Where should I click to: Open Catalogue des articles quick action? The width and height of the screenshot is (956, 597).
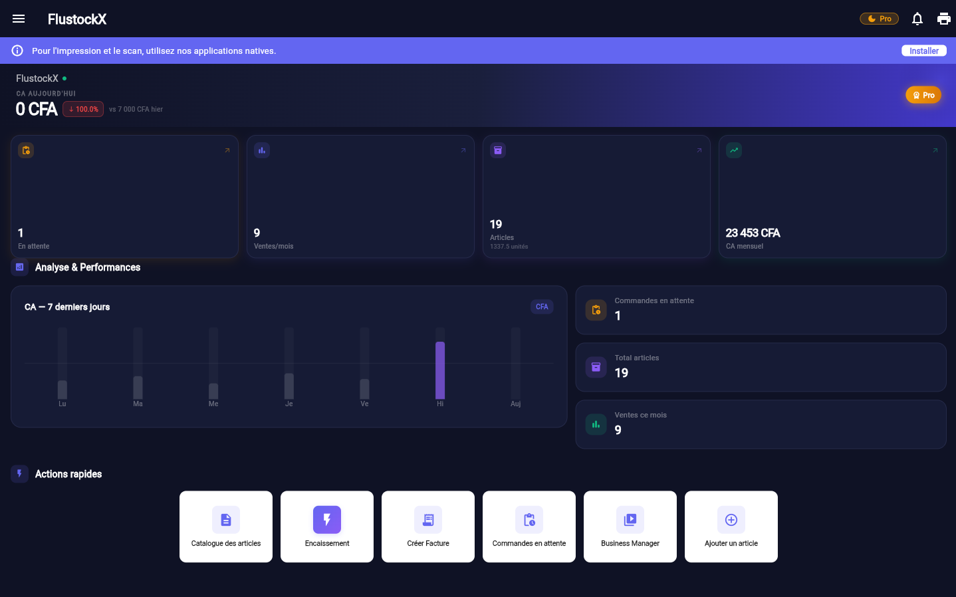[x=226, y=527]
